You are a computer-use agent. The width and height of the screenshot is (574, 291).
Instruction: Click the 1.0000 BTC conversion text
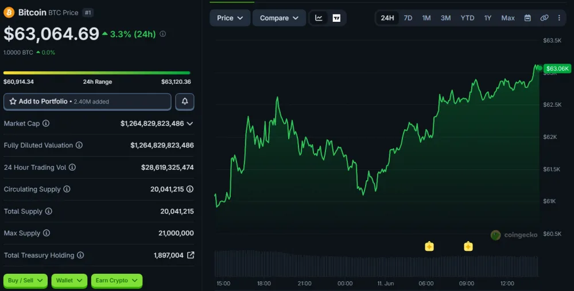coord(18,52)
